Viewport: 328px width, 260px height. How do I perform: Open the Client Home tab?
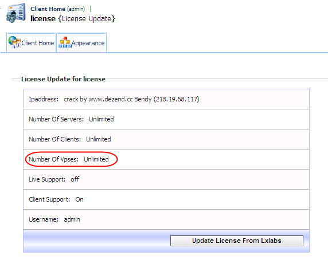pos(31,42)
